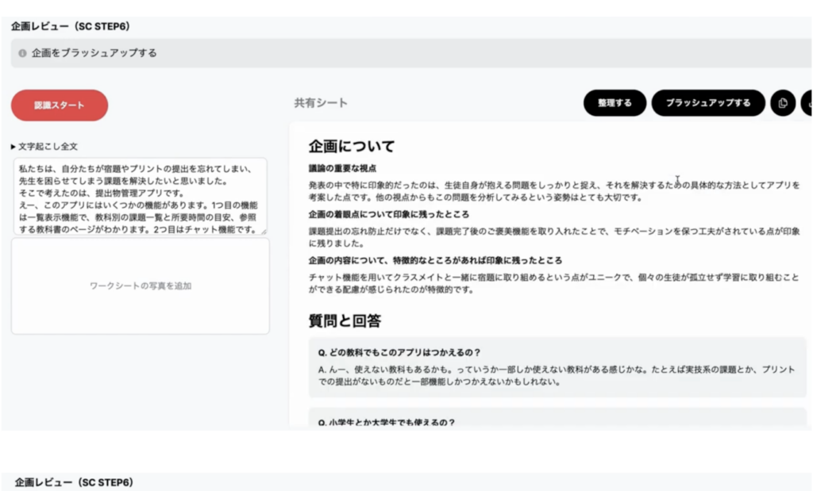The width and height of the screenshot is (813, 491).
Task: Click the 特徴的なところがあれば印象に残ったところ subheading
Action: coord(435,260)
